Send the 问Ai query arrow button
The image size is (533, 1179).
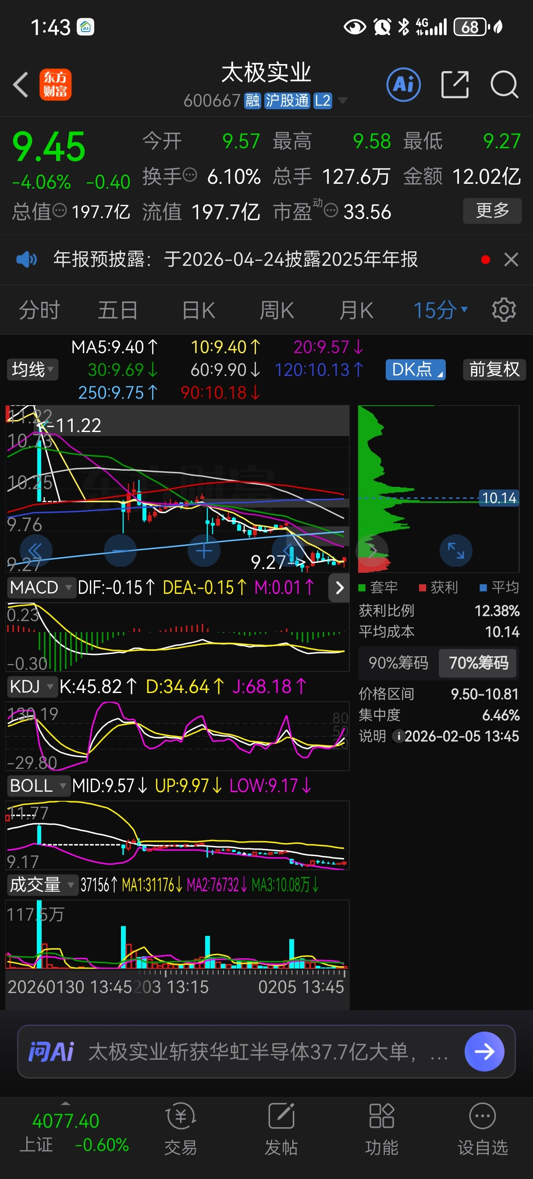click(484, 1051)
